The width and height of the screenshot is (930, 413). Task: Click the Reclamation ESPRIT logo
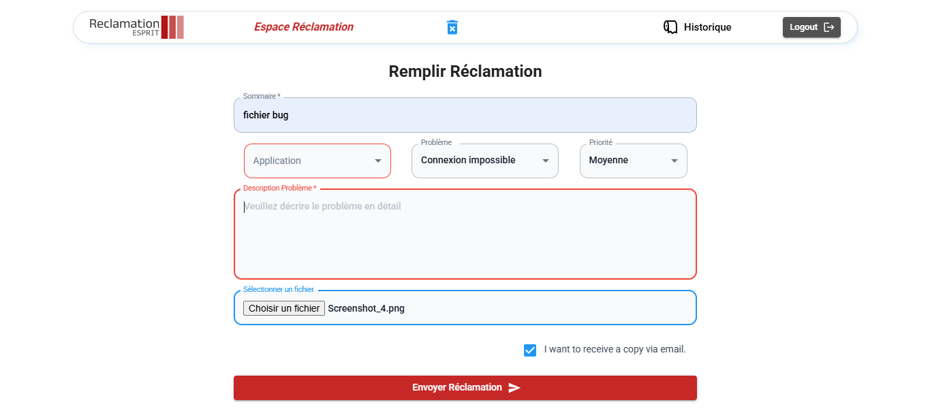136,27
